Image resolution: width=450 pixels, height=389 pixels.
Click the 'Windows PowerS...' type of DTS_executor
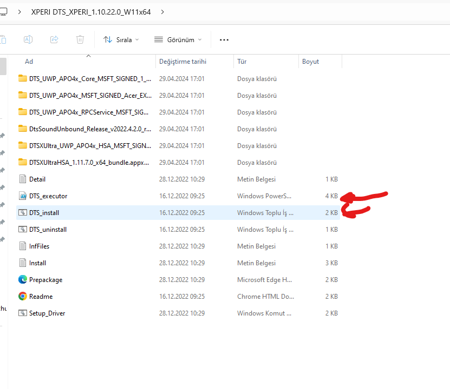click(x=264, y=196)
